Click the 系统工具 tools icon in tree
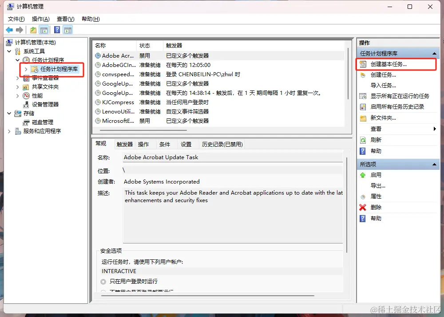444x317 pixels. coord(18,51)
